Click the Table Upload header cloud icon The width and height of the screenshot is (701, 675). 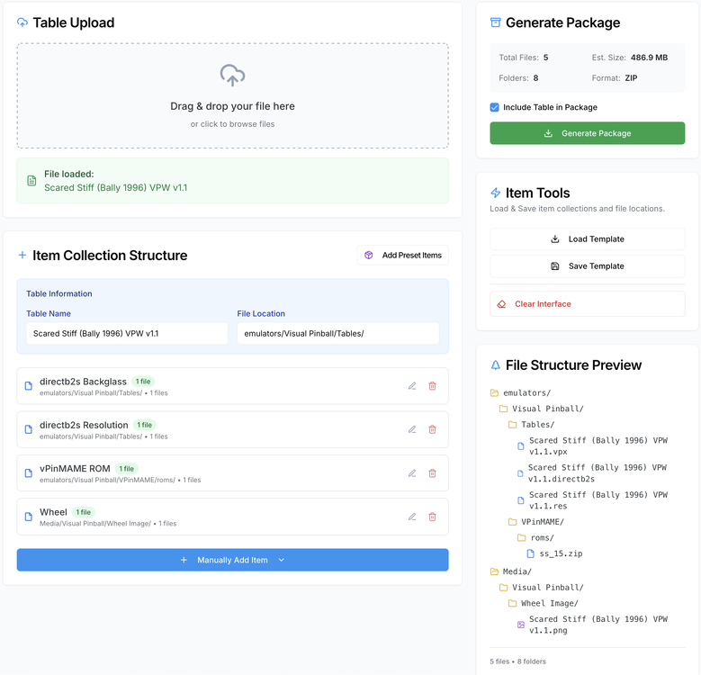tap(22, 22)
